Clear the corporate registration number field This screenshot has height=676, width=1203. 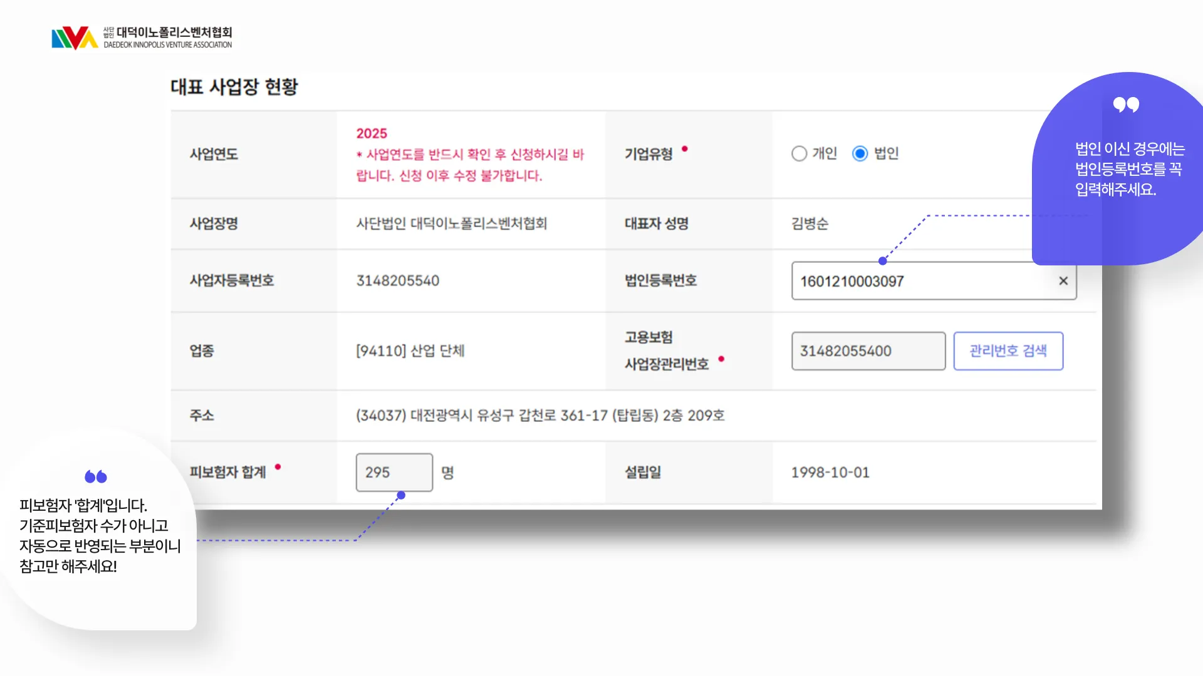(x=1063, y=281)
